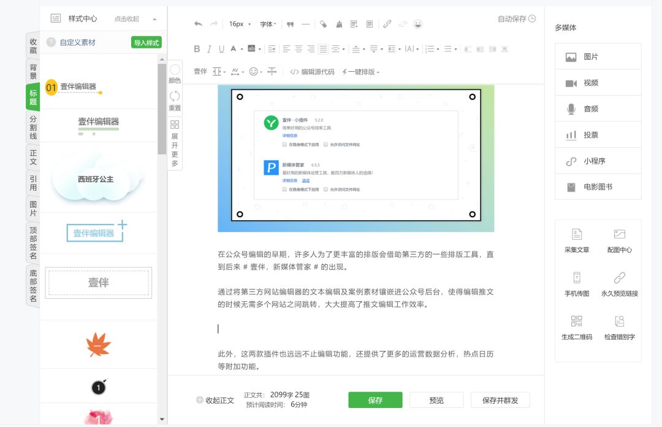Open the 字体 font dropdown
The width and height of the screenshot is (662, 427).
tap(268, 24)
